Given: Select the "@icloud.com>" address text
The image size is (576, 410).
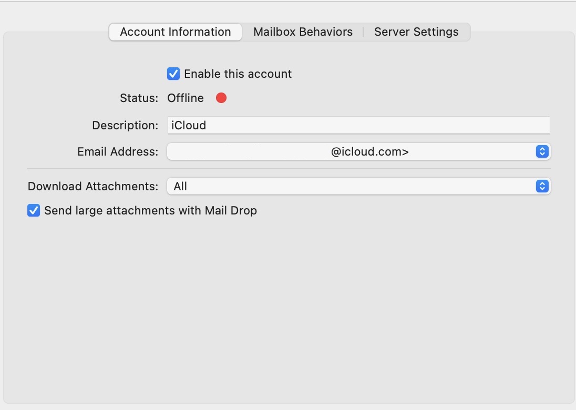Looking at the screenshot, I should [x=370, y=152].
